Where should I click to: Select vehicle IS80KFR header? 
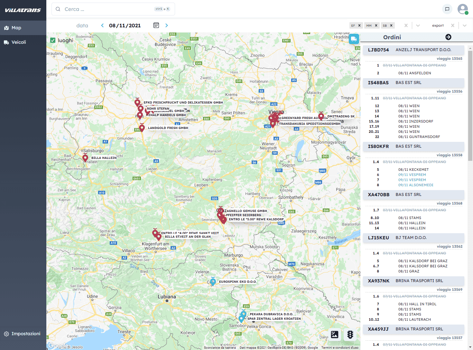coord(413,146)
